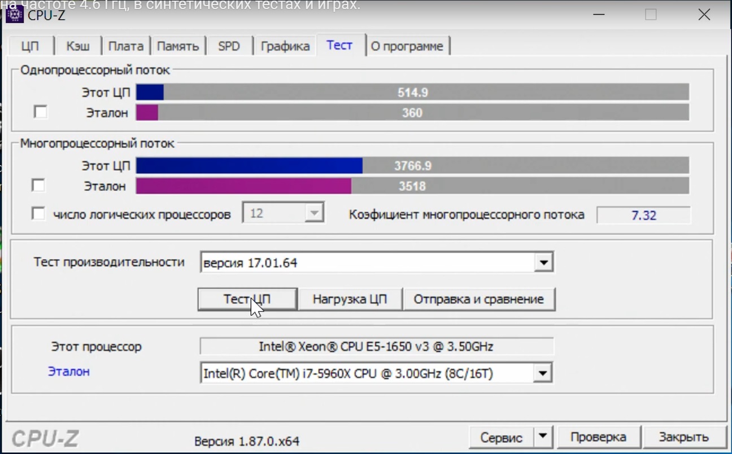This screenshot has height=454, width=732.
Task: Switch to the Графика tab
Action: click(285, 46)
